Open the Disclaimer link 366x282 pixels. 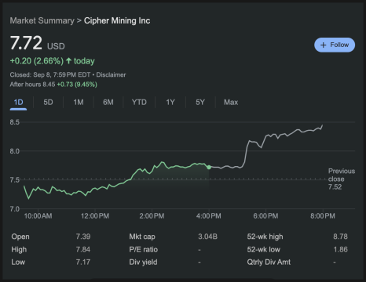[111, 75]
